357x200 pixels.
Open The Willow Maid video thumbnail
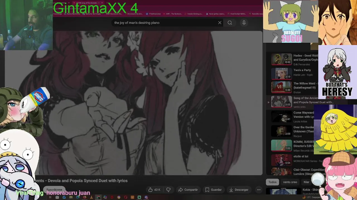[281, 87]
